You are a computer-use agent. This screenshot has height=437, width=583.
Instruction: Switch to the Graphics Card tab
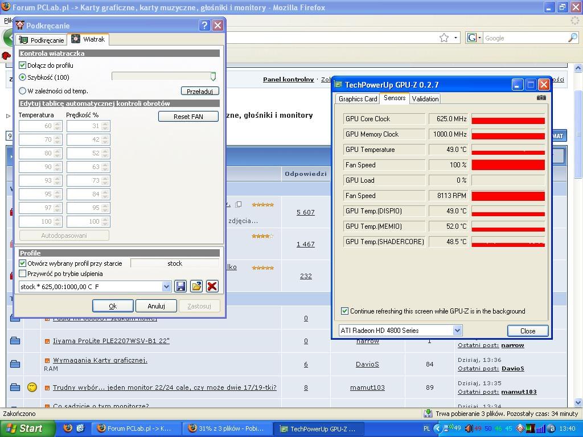click(358, 98)
